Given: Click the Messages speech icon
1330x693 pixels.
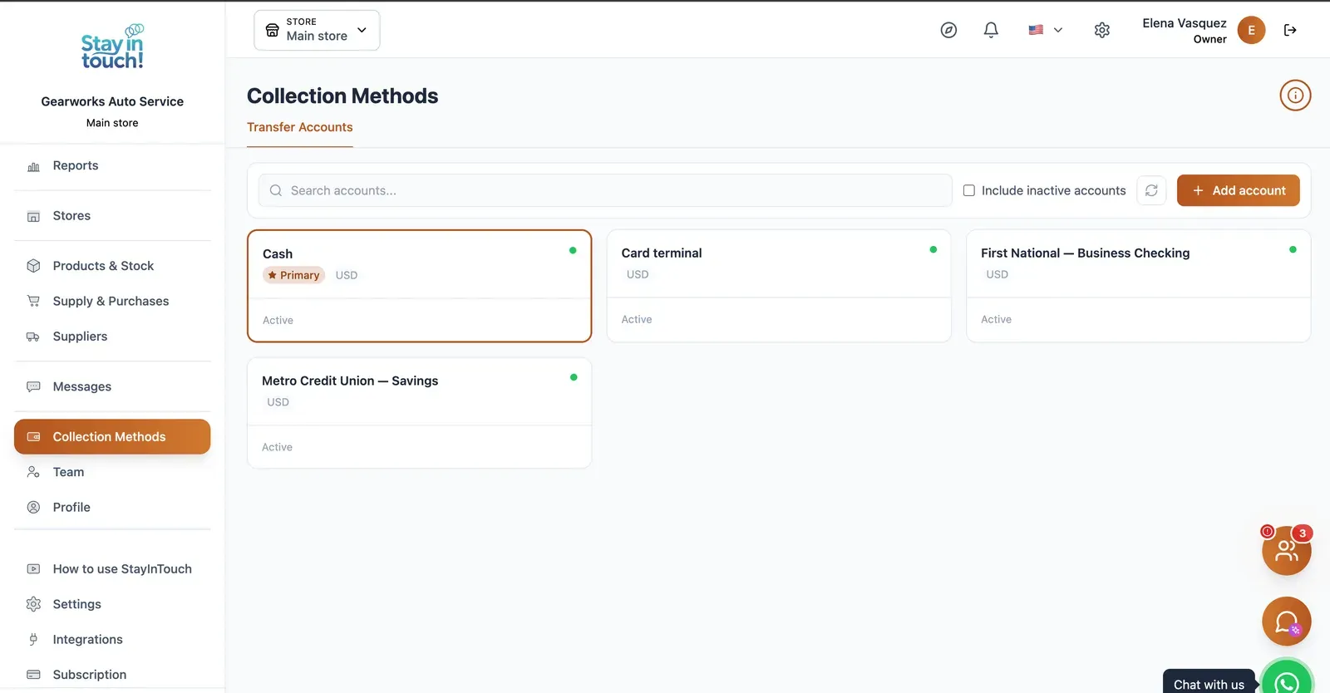Looking at the screenshot, I should [33, 386].
